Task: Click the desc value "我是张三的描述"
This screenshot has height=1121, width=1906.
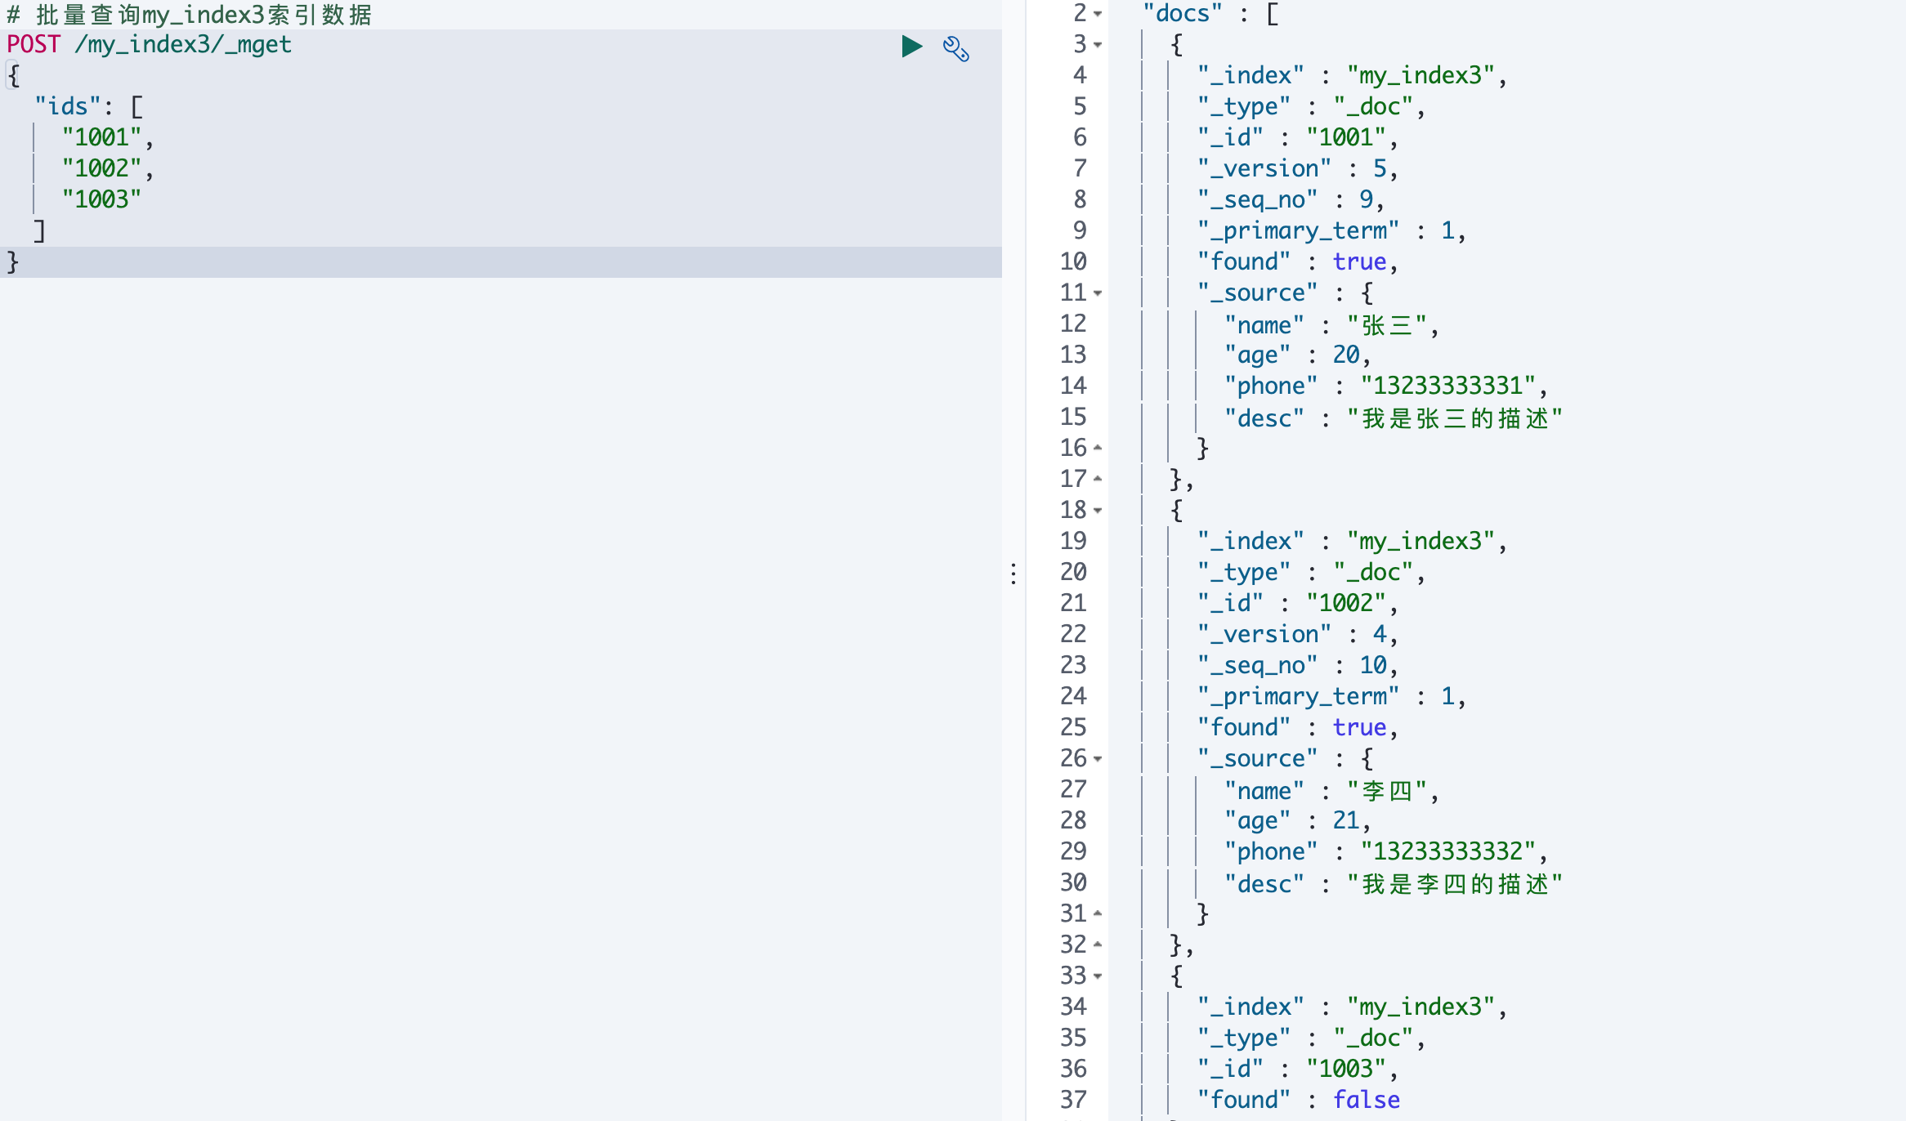Action: (1455, 418)
